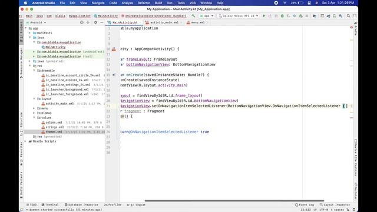The width and height of the screenshot is (377, 212).
Task: Open the Layout Inspector
Action: click(x=335, y=205)
